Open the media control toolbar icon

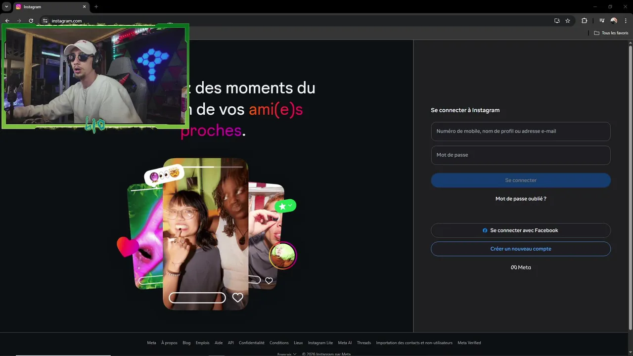click(x=602, y=21)
